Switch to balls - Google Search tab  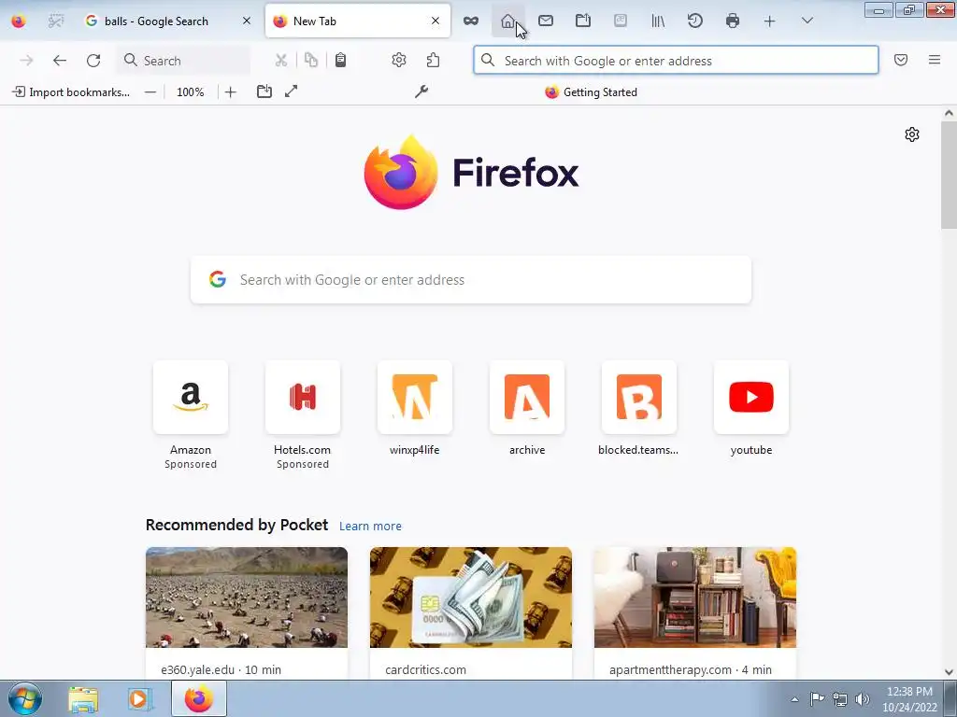pos(156,21)
